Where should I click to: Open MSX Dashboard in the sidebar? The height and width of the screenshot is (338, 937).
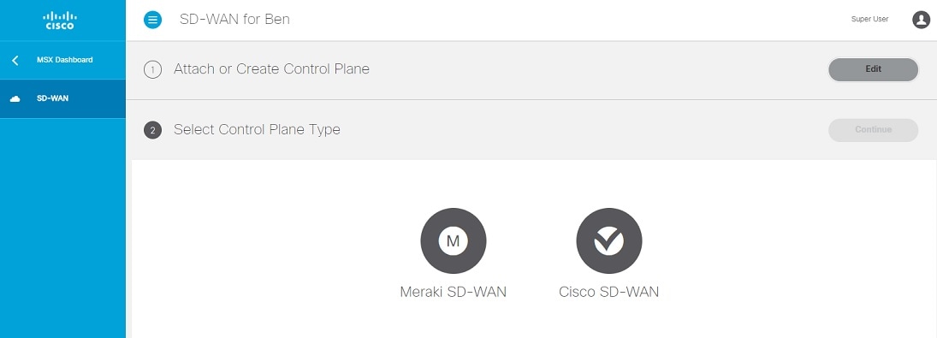click(x=62, y=60)
